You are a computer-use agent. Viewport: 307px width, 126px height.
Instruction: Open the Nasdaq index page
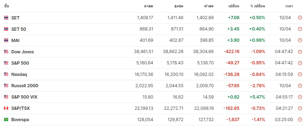[19, 74]
